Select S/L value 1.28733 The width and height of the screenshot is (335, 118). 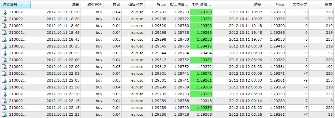(x=182, y=12)
